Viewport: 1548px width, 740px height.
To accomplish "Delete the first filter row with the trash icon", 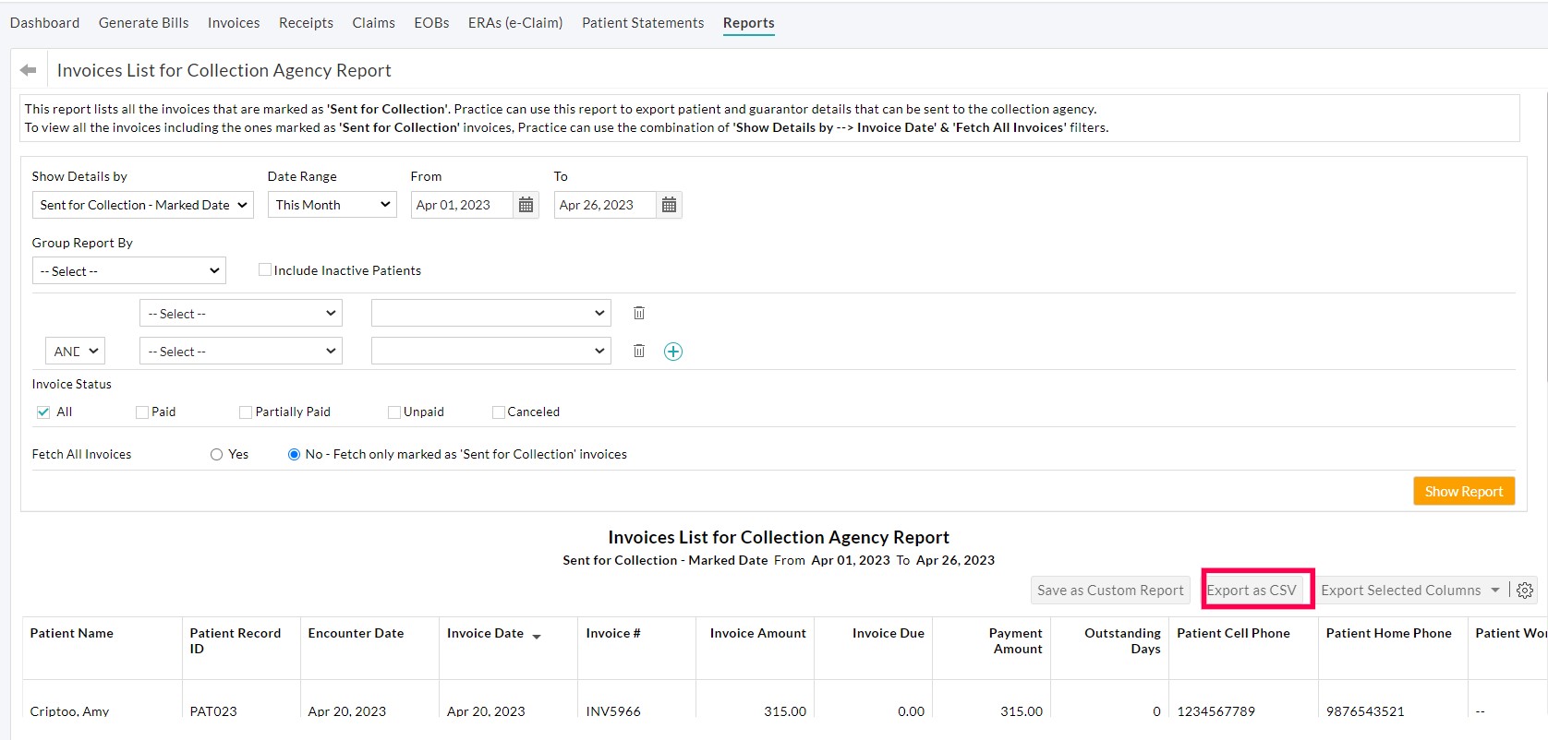I will 638,313.
